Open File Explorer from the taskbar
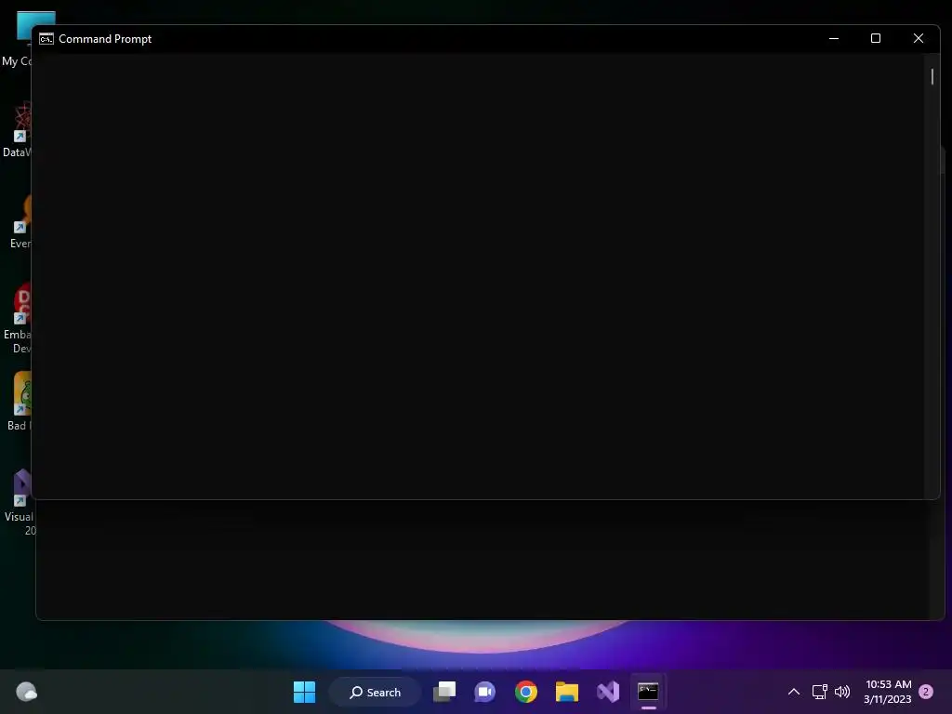 pos(567,692)
